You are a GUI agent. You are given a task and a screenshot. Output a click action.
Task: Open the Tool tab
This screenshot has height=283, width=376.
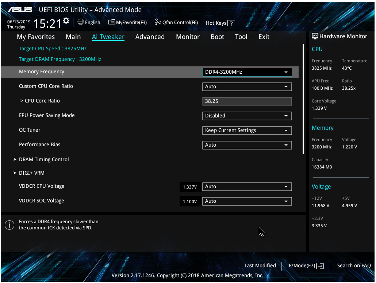pyautogui.click(x=241, y=37)
